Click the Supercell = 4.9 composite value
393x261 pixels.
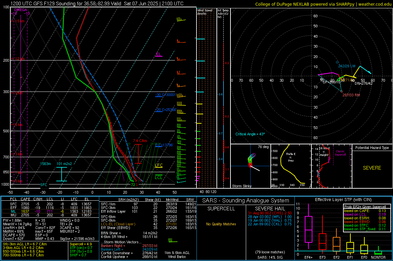pos(81,244)
